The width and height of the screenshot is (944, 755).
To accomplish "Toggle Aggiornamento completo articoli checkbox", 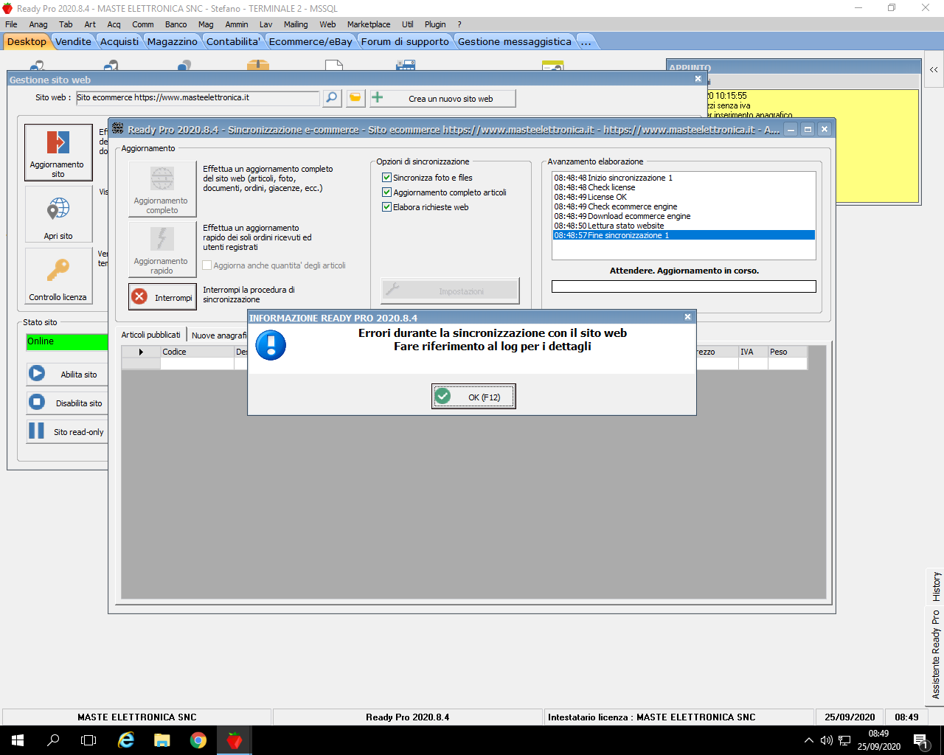I will [x=386, y=192].
